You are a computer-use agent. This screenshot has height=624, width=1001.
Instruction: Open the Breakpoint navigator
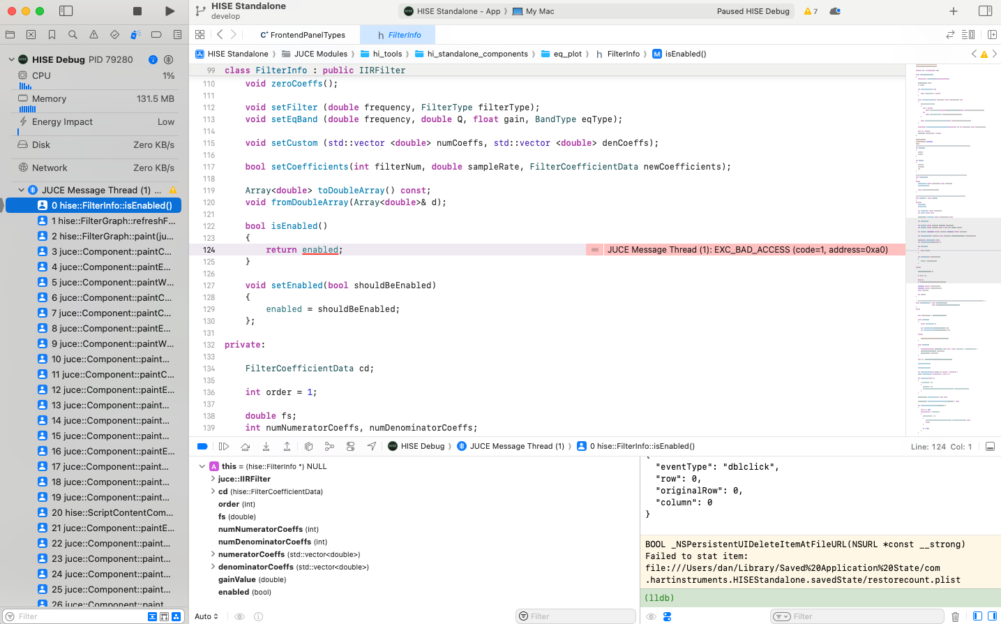[x=156, y=34]
